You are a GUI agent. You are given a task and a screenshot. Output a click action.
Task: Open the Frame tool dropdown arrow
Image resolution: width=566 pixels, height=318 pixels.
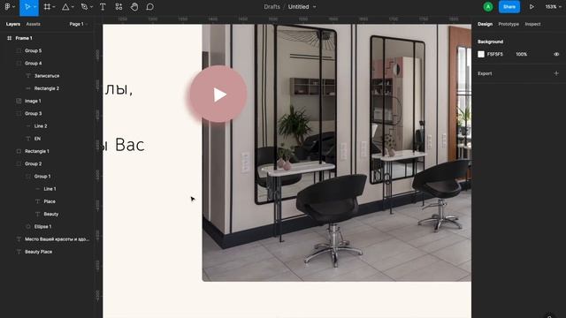[x=53, y=7]
